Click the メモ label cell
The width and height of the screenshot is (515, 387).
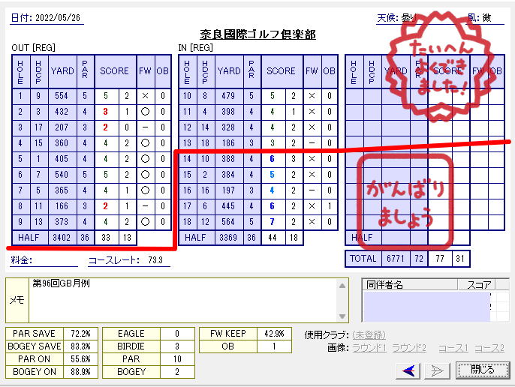[x=17, y=300]
